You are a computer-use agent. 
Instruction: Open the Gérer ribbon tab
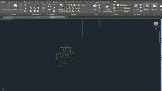coord(42,2)
